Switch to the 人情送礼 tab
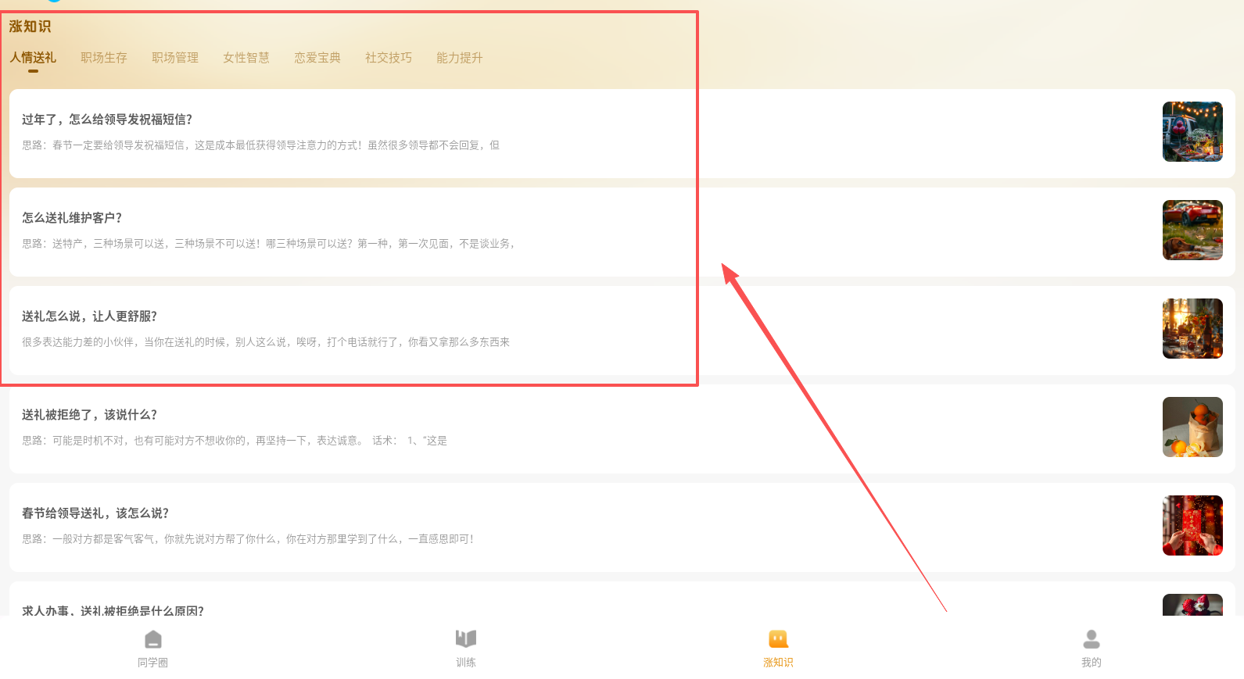This screenshot has height=679, width=1244. tap(33, 58)
